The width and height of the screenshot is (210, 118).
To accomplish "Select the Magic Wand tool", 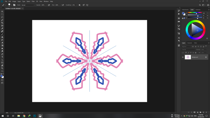I will click(2, 20).
